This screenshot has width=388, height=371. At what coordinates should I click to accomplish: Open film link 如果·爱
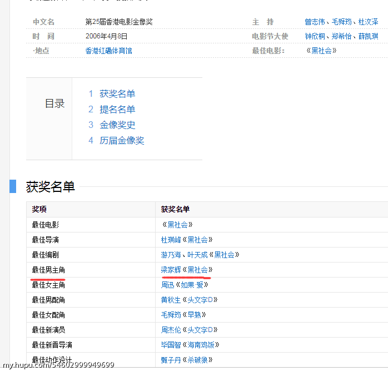pos(192,285)
